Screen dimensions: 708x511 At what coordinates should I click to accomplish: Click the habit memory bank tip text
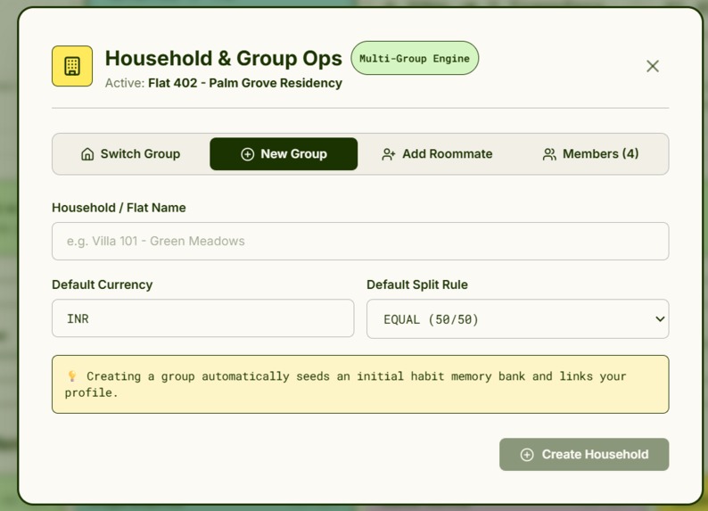point(345,384)
